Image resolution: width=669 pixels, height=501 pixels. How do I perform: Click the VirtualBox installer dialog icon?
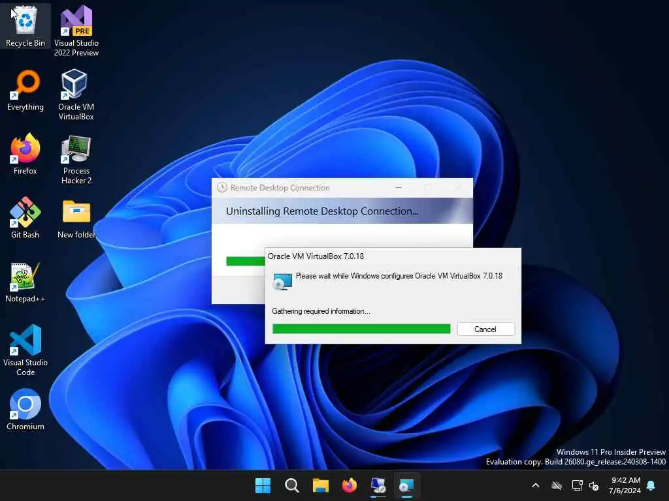tap(282, 281)
